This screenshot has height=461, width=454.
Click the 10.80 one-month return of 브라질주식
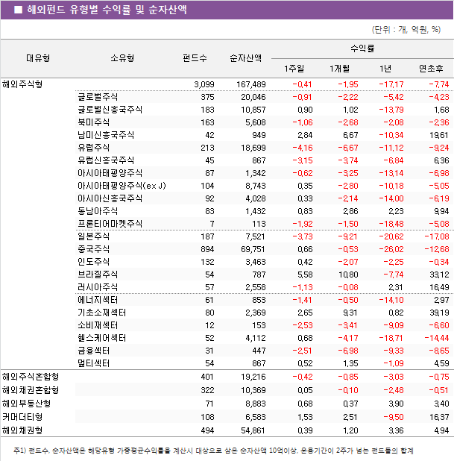pyautogui.click(x=348, y=275)
